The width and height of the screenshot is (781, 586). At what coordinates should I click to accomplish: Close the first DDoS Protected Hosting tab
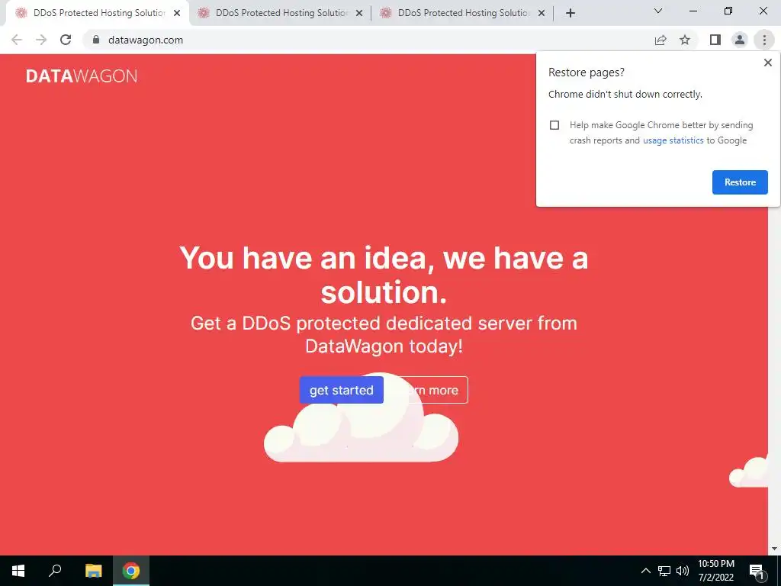click(x=177, y=14)
